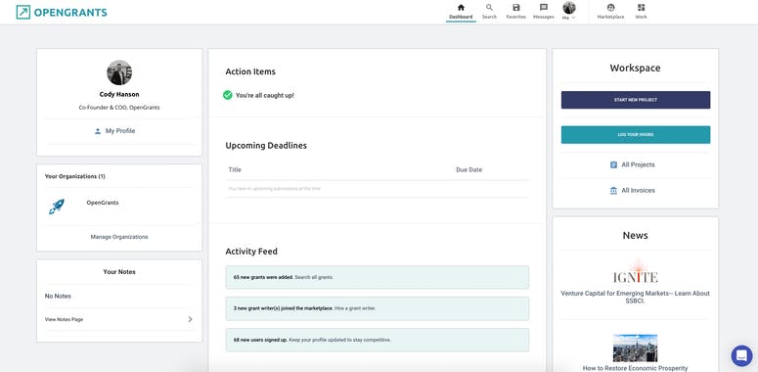Click Cody Hanson name text
The height and width of the screenshot is (372, 758).
point(119,94)
